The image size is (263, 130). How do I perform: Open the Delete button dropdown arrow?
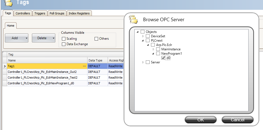(x=53, y=38)
